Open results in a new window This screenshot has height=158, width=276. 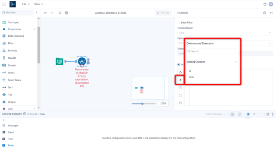pyautogui.click(x=268, y=114)
